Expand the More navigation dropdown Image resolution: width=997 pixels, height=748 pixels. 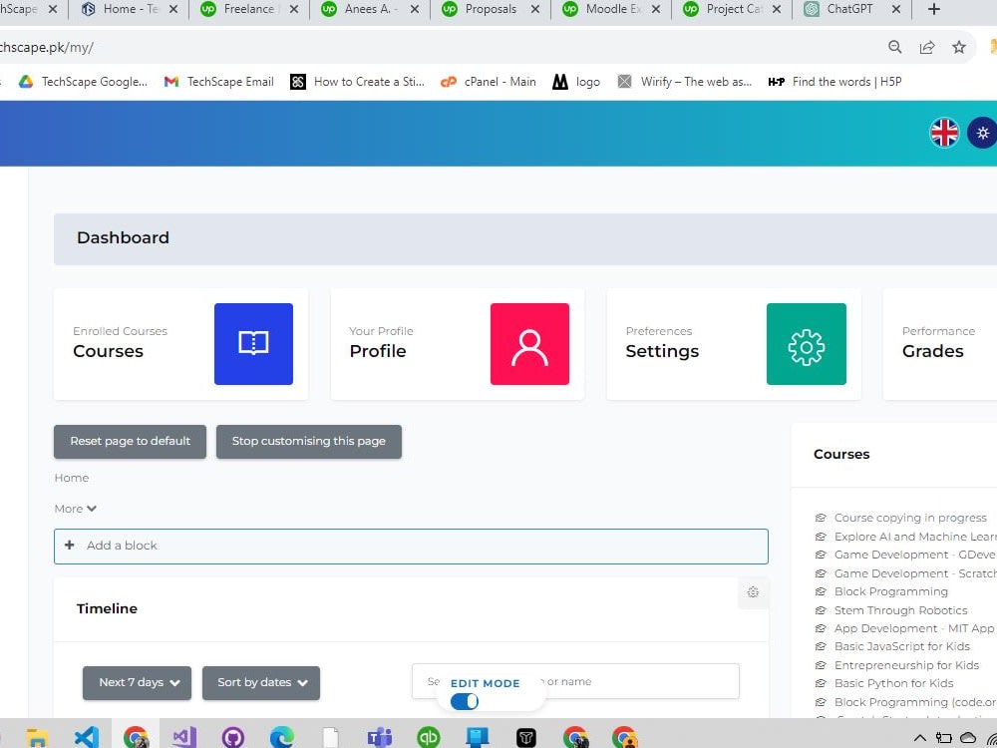(76, 509)
